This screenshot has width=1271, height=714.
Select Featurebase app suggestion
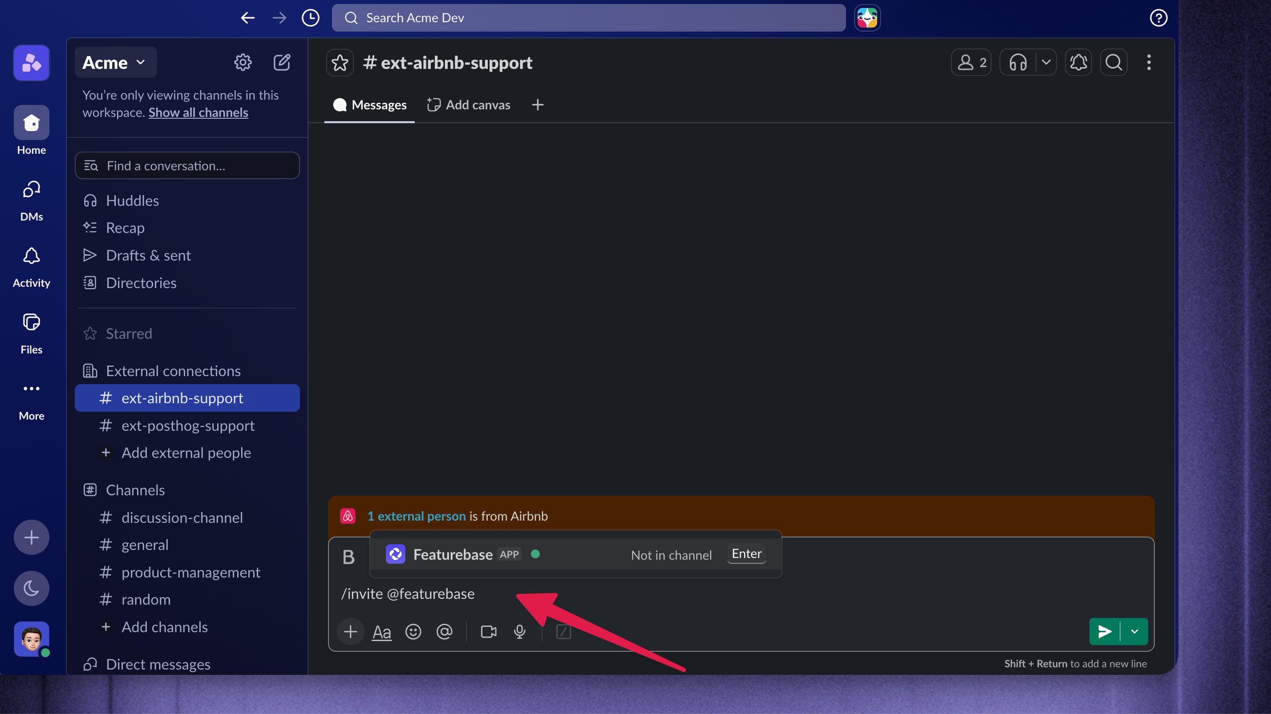pyautogui.click(x=575, y=554)
